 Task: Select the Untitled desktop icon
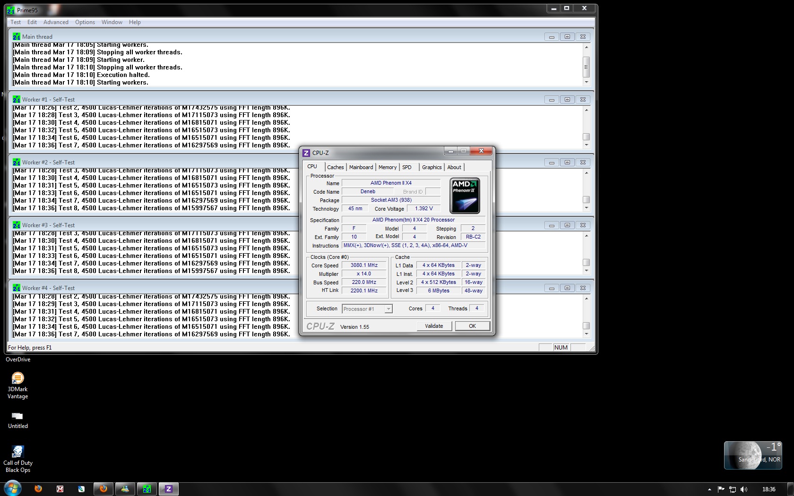(x=17, y=419)
